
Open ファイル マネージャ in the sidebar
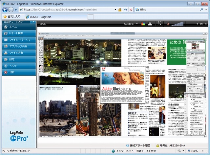19,40
